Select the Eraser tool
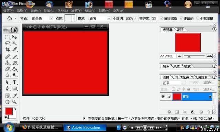This screenshot has height=132, width=220. [7, 69]
